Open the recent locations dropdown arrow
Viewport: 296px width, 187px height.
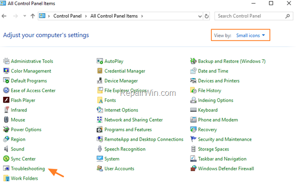click(24, 16)
